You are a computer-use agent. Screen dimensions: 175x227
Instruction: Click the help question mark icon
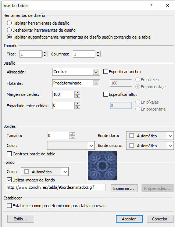point(151,6)
